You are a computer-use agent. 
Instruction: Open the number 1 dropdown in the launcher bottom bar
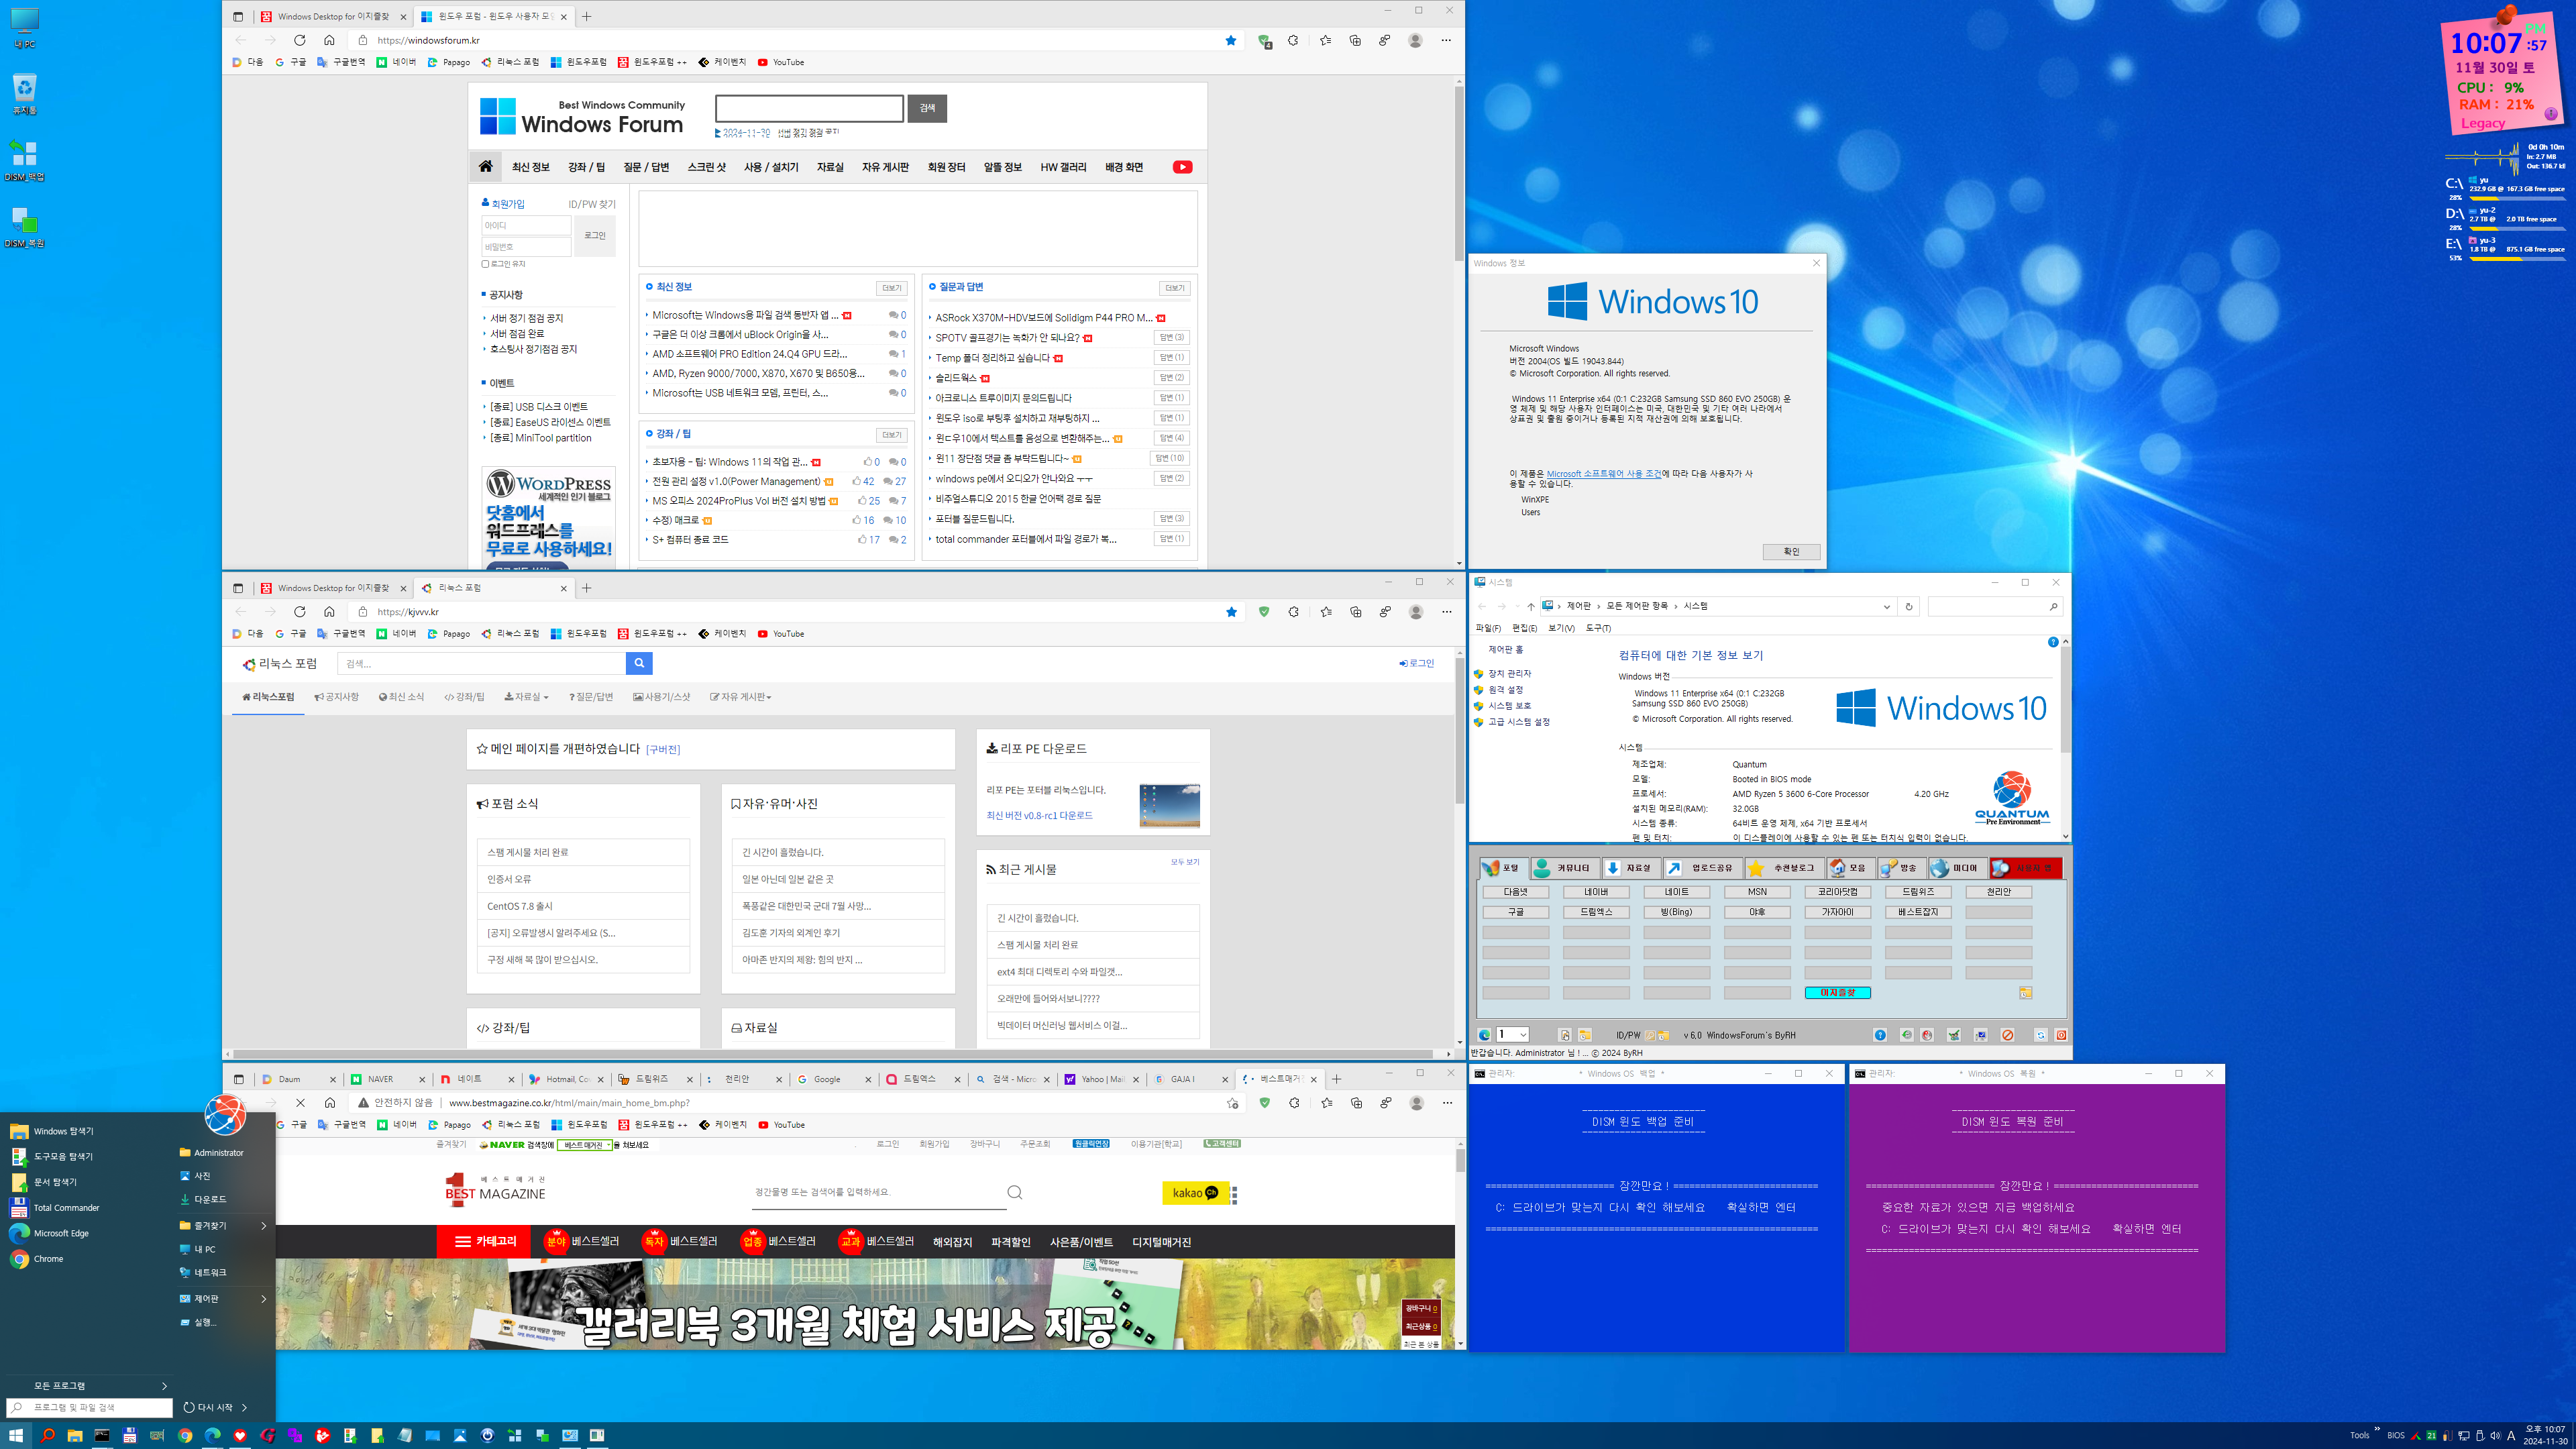(x=1512, y=1035)
